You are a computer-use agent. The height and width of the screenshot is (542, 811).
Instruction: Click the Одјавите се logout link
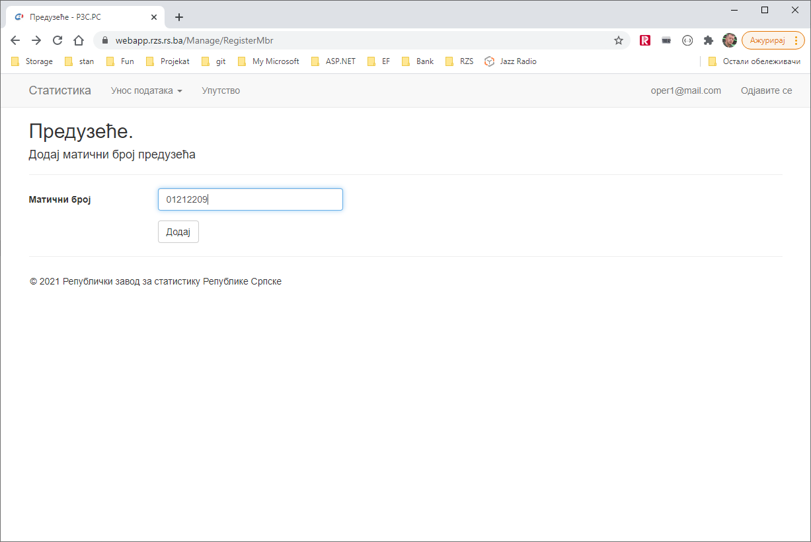click(766, 90)
